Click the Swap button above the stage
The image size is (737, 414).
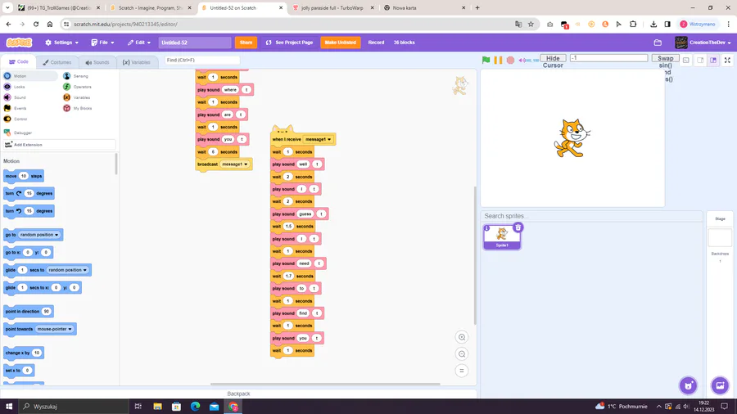665,58
